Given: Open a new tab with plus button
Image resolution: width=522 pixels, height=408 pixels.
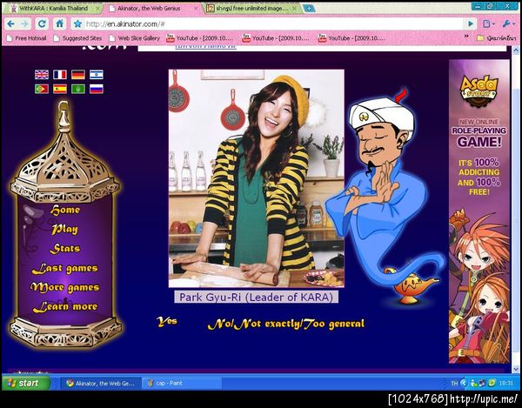Looking at the screenshot, I should (309, 9).
